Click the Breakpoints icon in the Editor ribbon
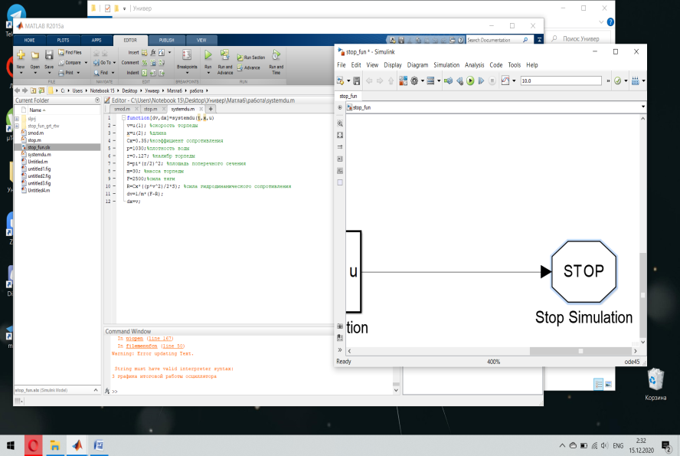 click(185, 56)
